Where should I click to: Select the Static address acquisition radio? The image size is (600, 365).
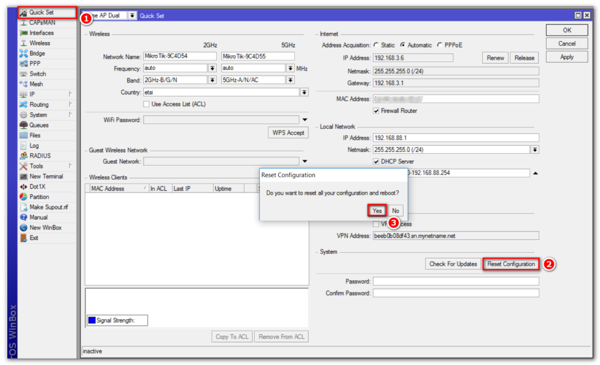(376, 45)
